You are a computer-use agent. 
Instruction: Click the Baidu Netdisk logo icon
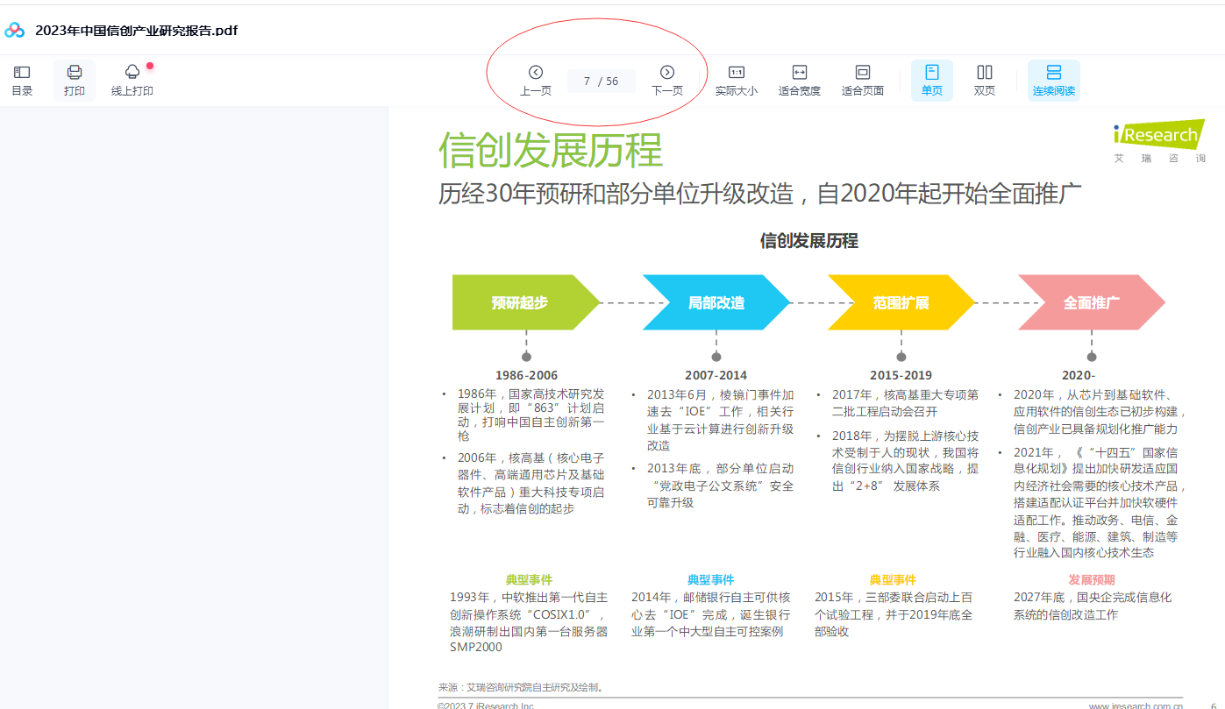pos(15,31)
